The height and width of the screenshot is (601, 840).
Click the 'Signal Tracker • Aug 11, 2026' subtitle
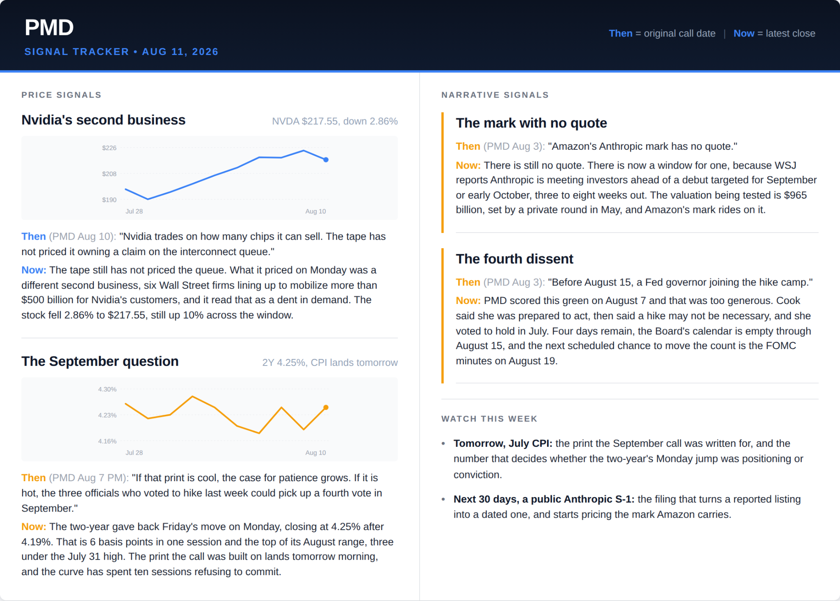point(121,52)
